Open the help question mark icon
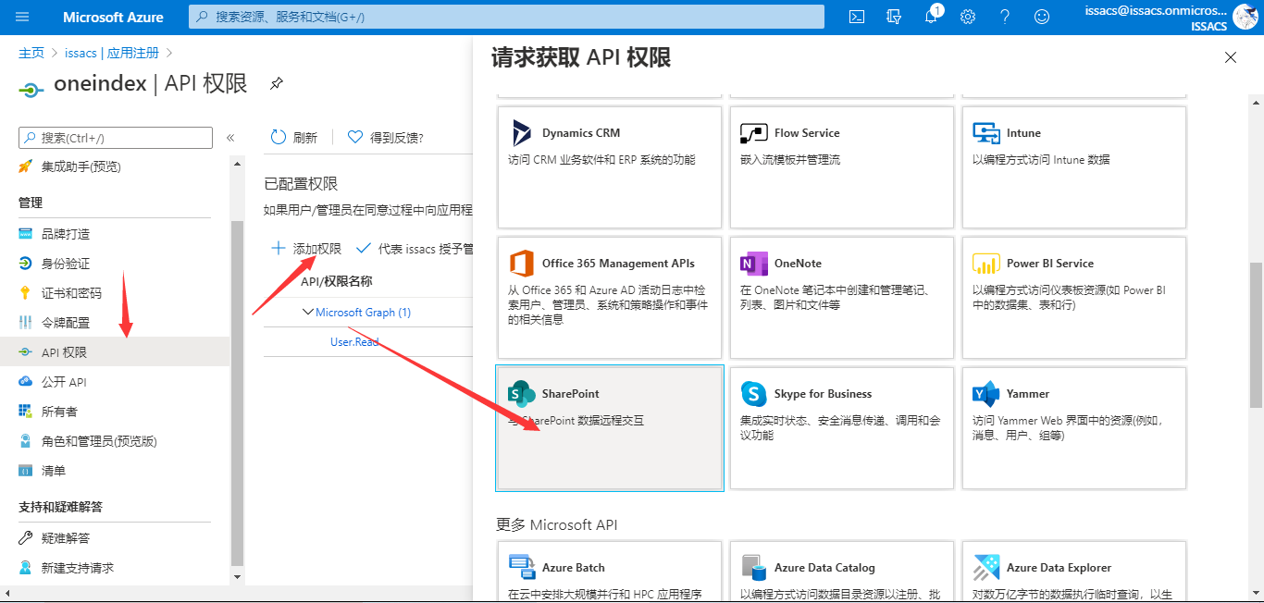 pos(1005,17)
